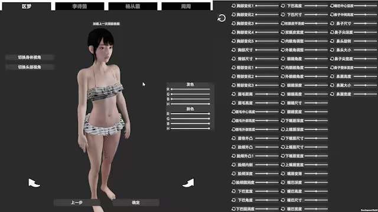Click the 脸颊深度 slider track
The image size is (378, 212).
coord(267,174)
